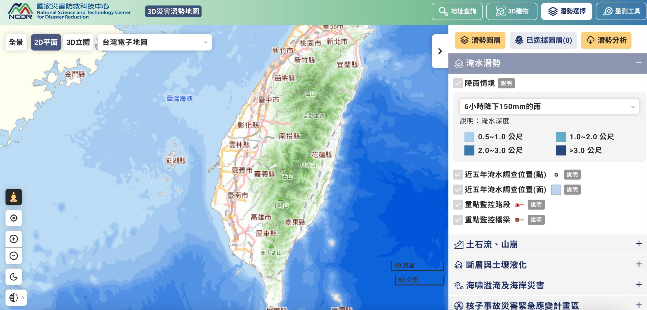Image resolution: width=647 pixels, height=310 pixels.
Task: Select the 3D立體 view mode
Action: 78,42
